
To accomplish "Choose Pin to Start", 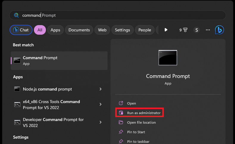I will coord(136,132).
